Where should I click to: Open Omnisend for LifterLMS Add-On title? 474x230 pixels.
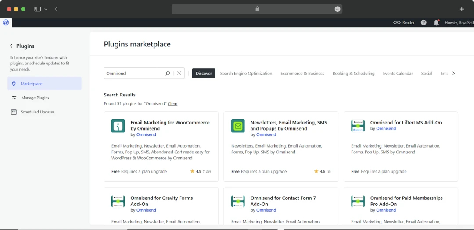(406, 123)
